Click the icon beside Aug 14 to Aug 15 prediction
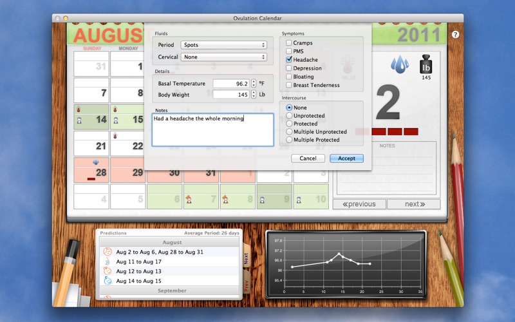The height and width of the screenshot is (322, 515). [x=107, y=281]
